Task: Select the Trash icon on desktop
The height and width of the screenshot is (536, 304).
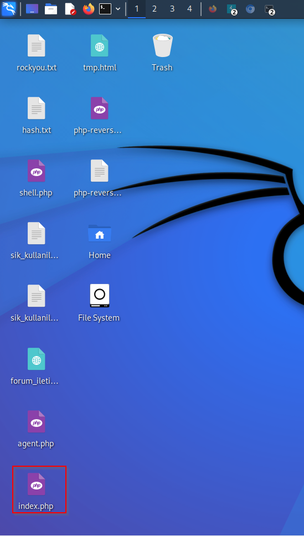Action: point(162,53)
